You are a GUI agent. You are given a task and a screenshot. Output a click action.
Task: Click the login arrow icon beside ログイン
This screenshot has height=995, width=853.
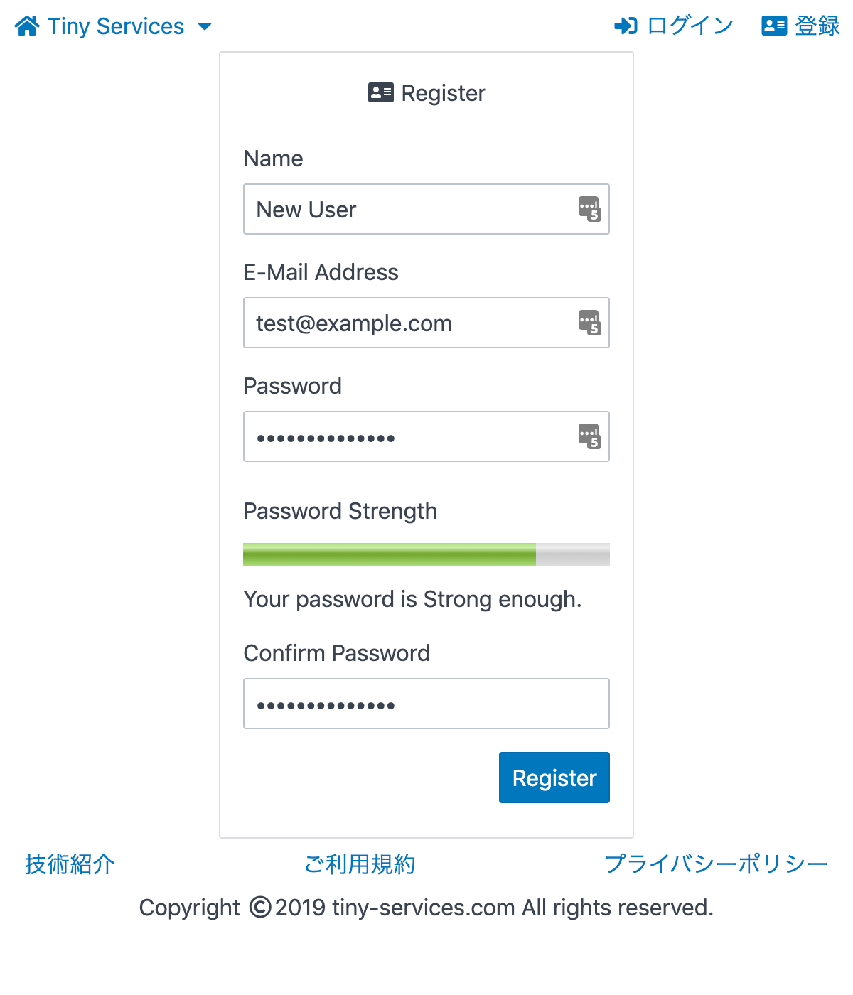point(625,26)
